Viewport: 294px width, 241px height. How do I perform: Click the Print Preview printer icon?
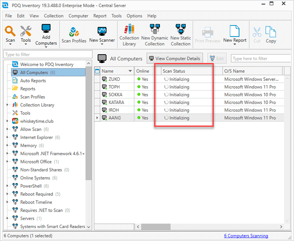point(207,32)
